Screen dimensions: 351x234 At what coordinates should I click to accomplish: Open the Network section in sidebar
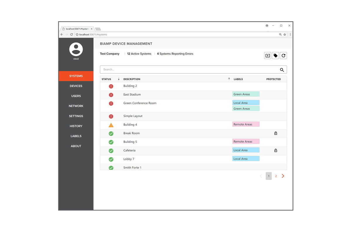76,106
